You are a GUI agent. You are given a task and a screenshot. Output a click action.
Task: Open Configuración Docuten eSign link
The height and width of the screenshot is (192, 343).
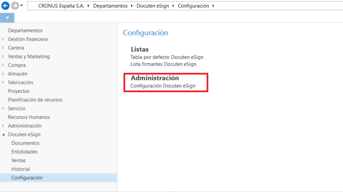[x=163, y=86]
